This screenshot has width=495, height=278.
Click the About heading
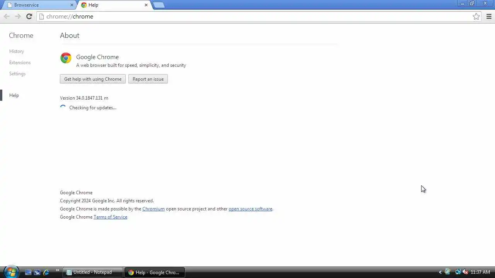tap(70, 35)
